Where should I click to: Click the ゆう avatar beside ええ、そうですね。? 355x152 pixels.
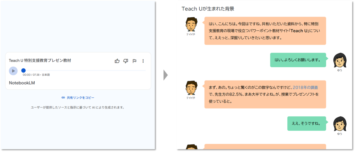340,124
